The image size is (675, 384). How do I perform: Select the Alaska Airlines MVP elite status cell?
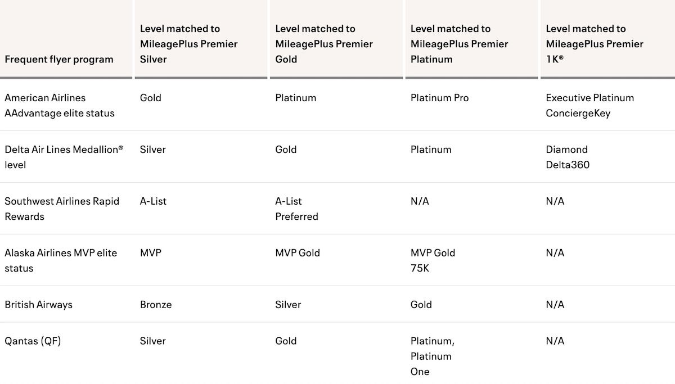[x=61, y=260]
